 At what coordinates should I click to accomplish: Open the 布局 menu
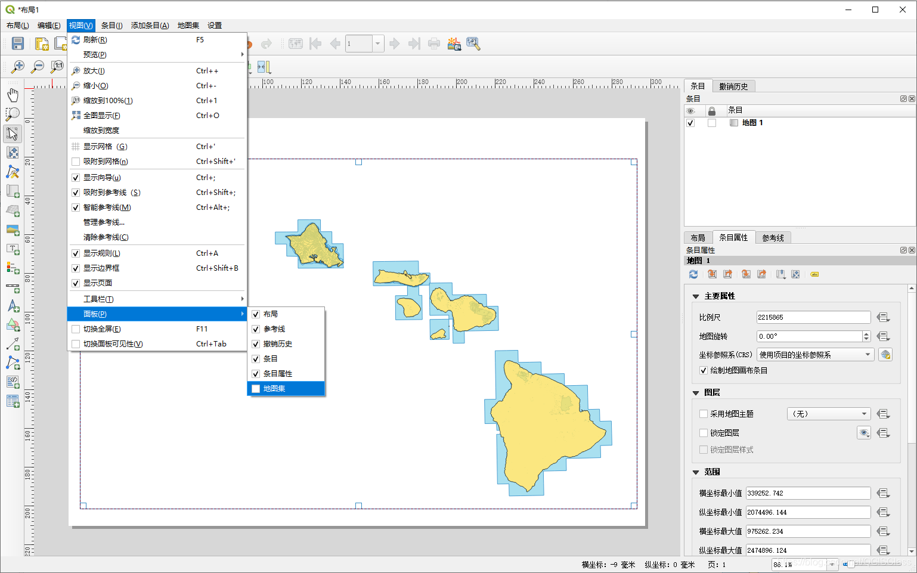point(17,25)
